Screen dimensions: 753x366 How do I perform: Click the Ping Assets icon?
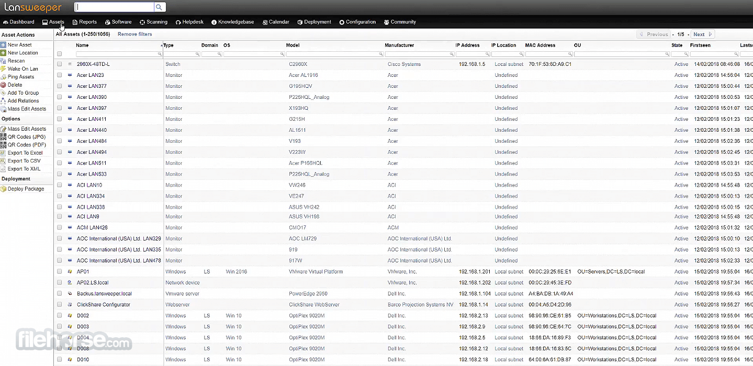pos(3,77)
